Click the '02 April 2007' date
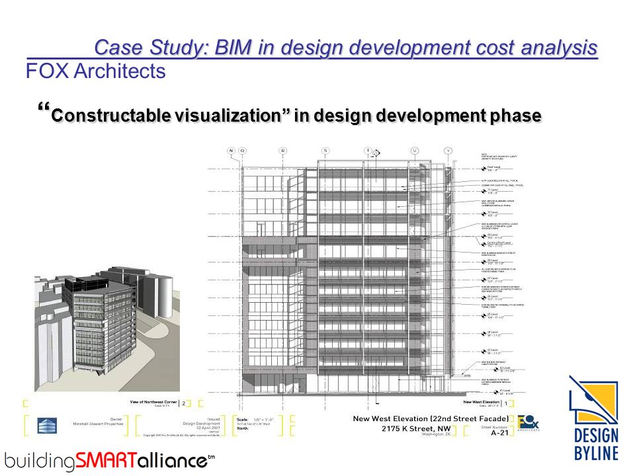Viewport: 635px width, 476px height. click(208, 428)
